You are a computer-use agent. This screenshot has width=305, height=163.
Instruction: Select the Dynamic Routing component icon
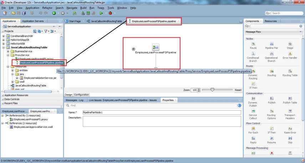[253, 71]
